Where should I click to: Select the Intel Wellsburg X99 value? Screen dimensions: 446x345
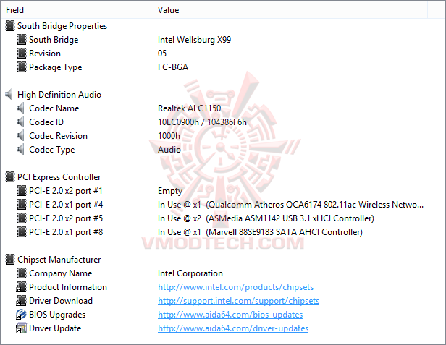[x=194, y=40]
